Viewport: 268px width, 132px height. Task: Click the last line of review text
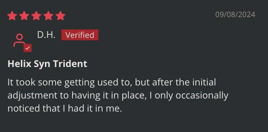pos(65,109)
